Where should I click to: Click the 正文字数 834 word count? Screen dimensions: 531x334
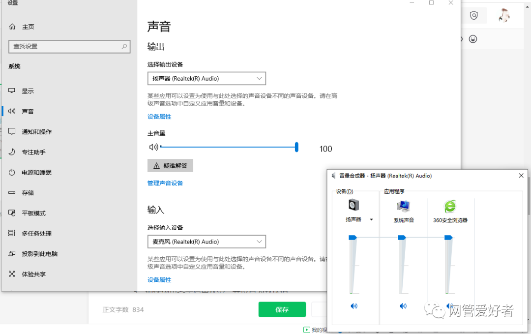123,309
